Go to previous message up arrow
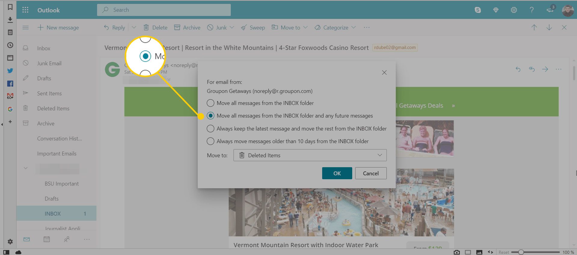577x255 pixels. tap(534, 27)
